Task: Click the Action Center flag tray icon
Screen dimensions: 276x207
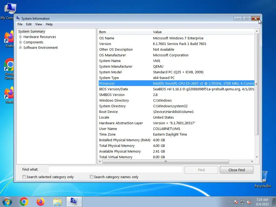Action: [x=236, y=202]
